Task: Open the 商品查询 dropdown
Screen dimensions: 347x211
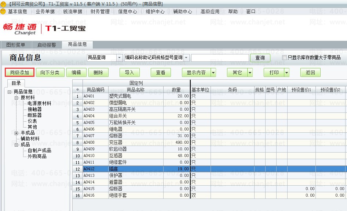Action: point(120,58)
